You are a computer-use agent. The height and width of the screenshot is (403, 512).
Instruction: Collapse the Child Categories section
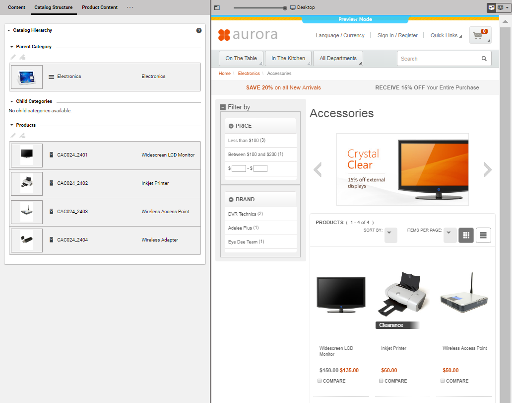[11, 101]
